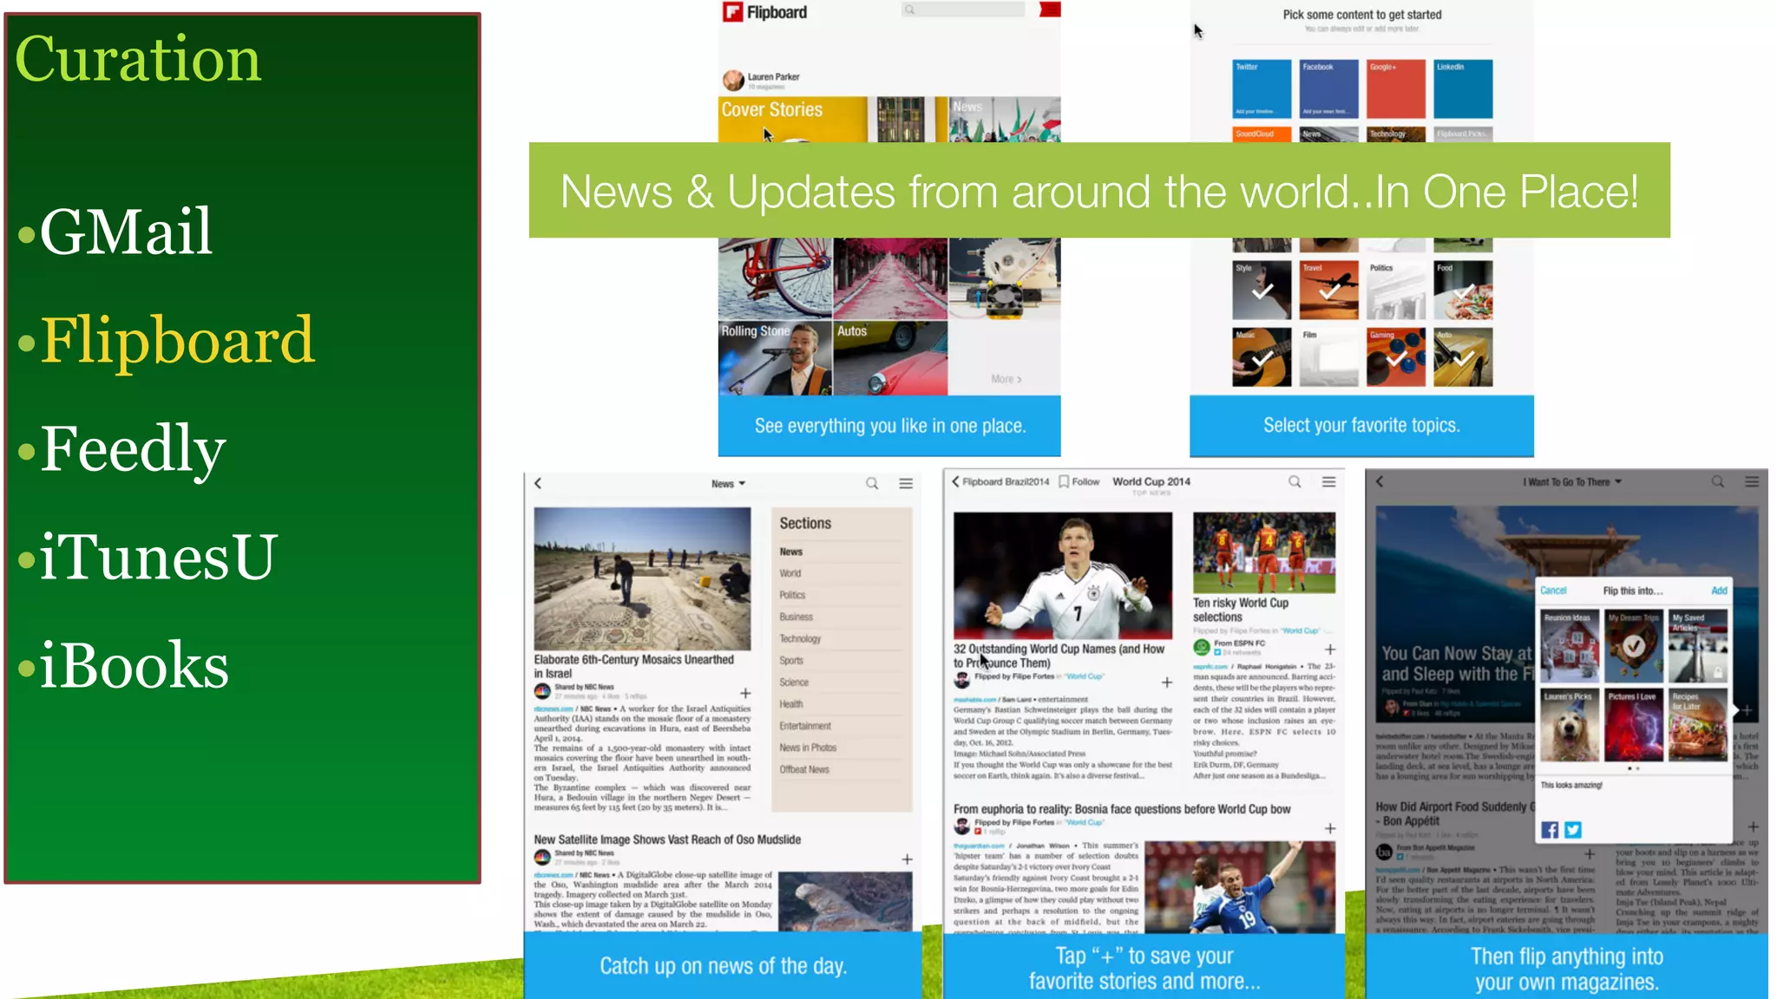Select Politics in Sections list
The width and height of the screenshot is (1777, 999).
coord(792,595)
